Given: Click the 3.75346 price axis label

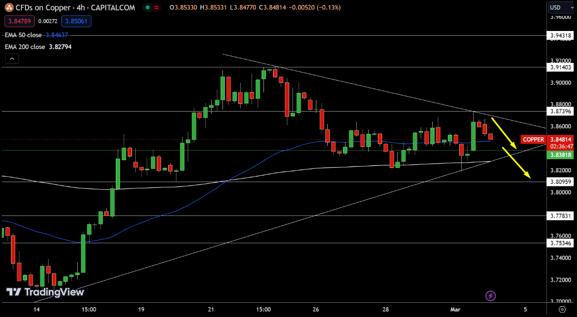Looking at the screenshot, I should (x=560, y=243).
